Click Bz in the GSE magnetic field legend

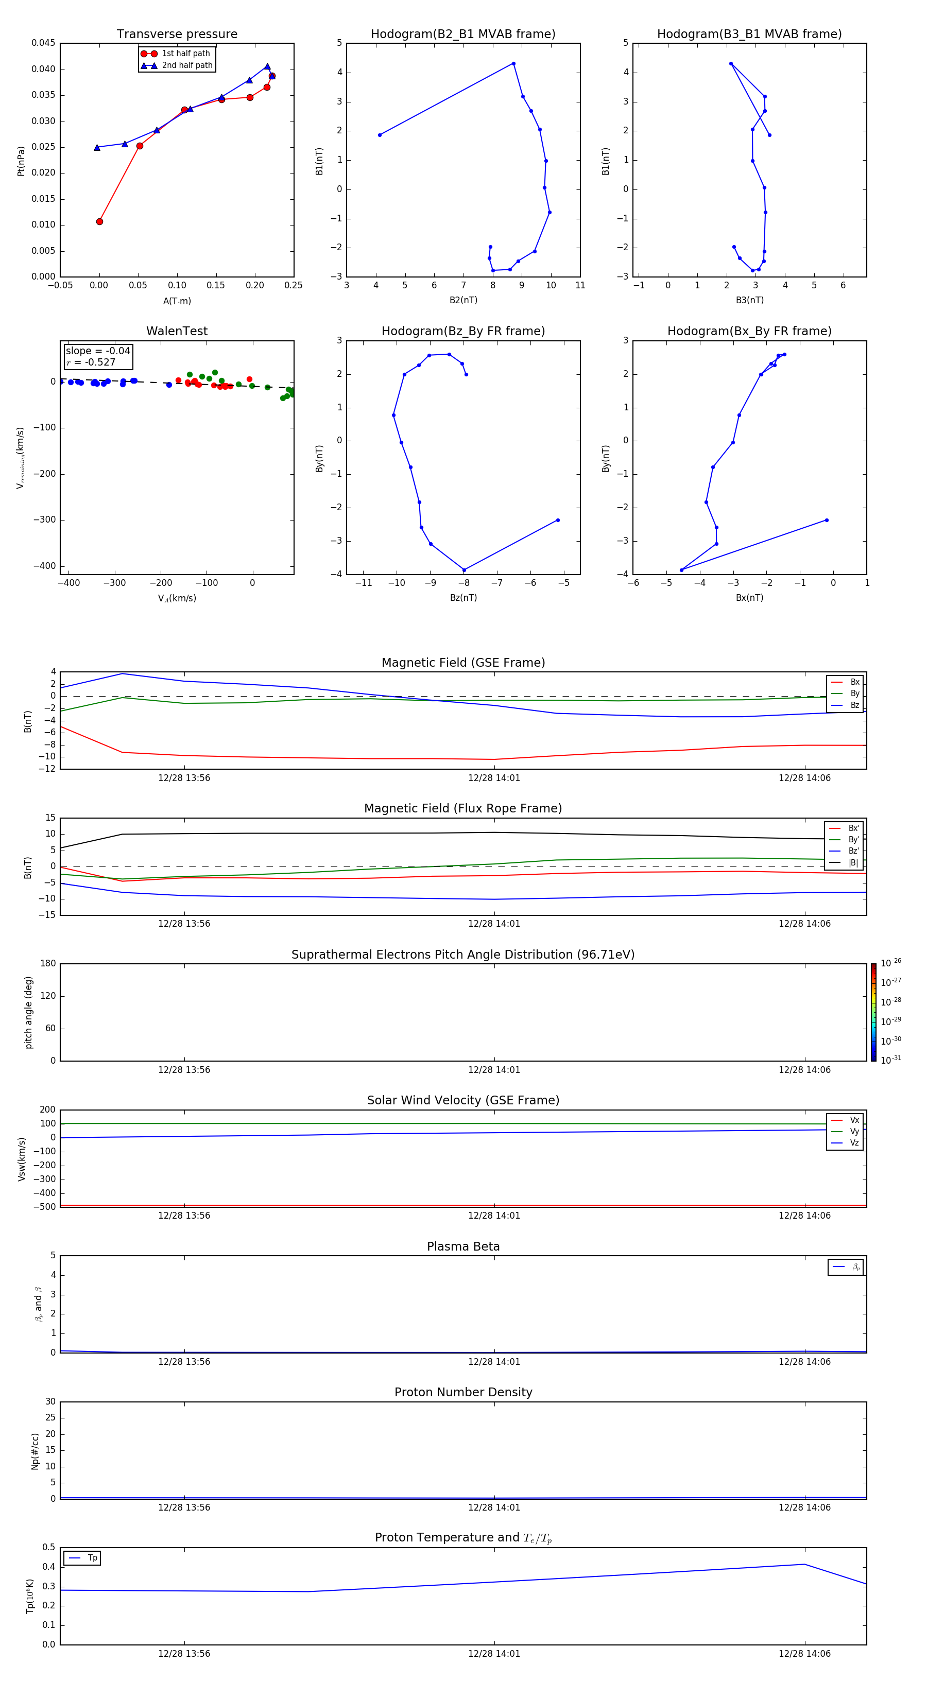tap(845, 705)
